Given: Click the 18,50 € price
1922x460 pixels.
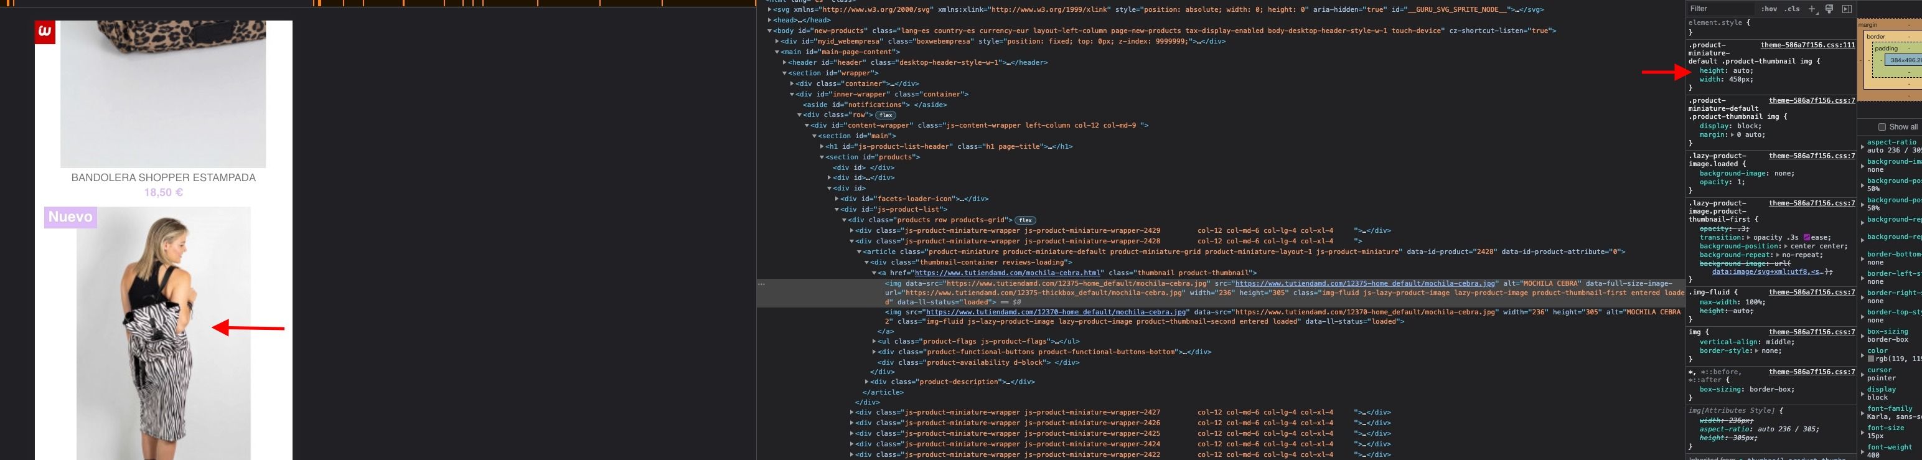Looking at the screenshot, I should [164, 193].
